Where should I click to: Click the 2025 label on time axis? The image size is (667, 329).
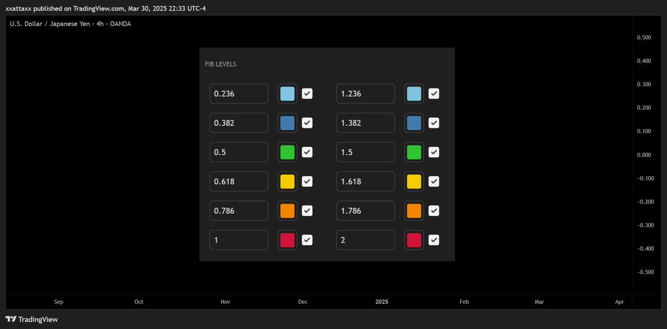coord(382,302)
